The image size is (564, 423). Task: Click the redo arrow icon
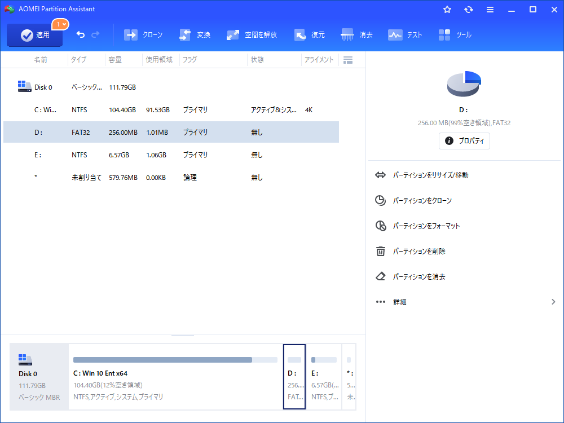click(95, 35)
